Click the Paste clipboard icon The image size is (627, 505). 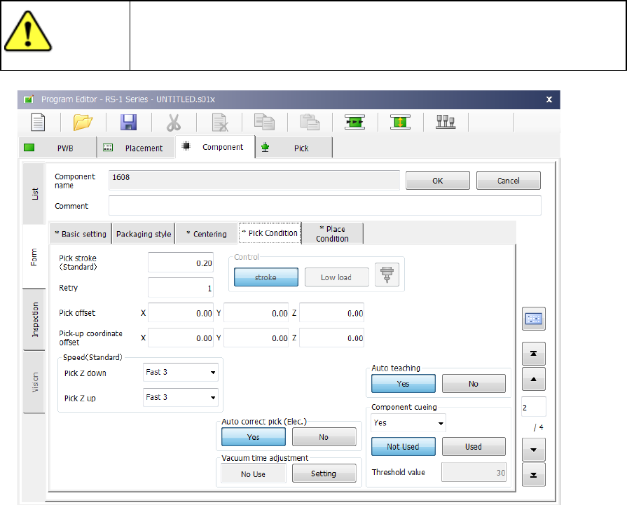coord(310,122)
